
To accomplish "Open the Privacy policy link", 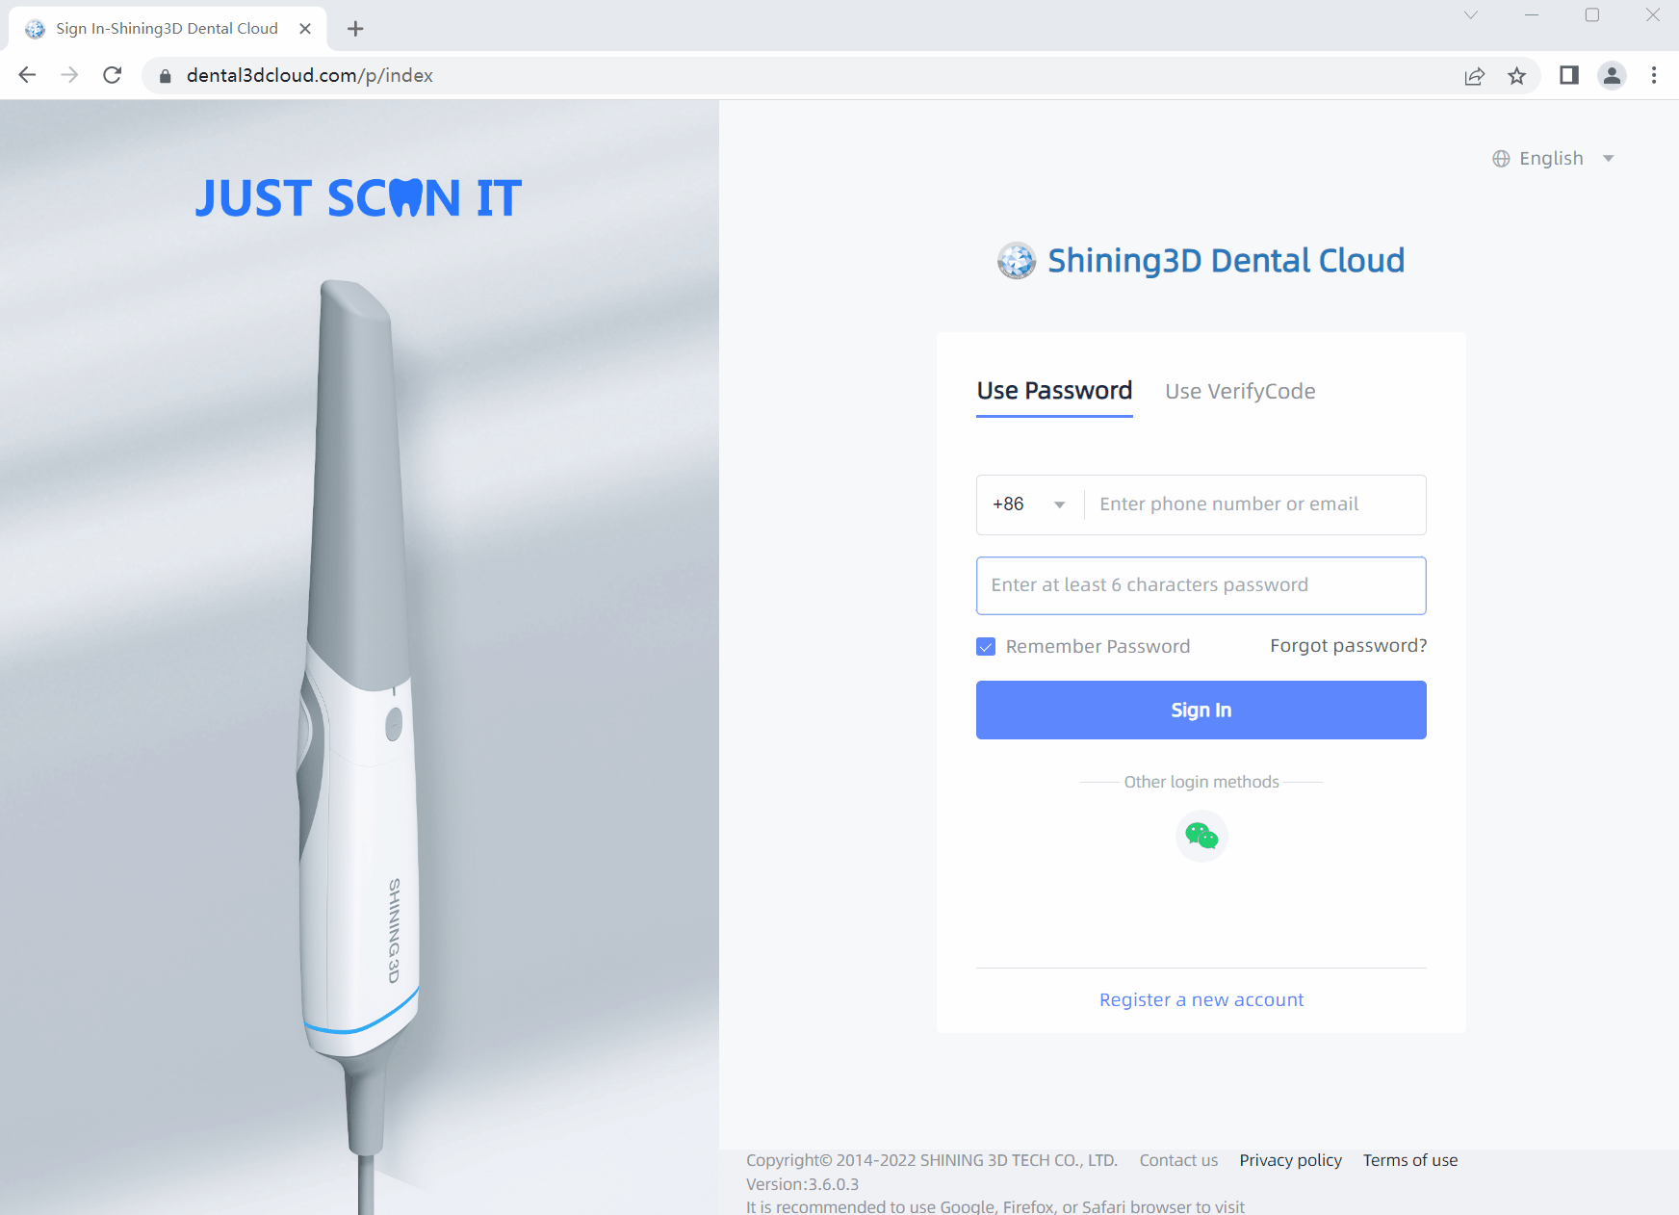I will pos(1290,1160).
